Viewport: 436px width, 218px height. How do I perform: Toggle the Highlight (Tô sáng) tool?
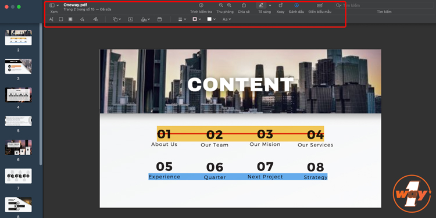point(261,5)
